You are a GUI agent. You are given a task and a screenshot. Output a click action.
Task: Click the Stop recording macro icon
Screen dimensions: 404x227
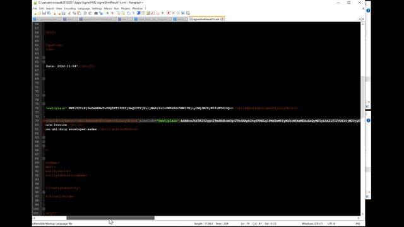click(x=174, y=13)
